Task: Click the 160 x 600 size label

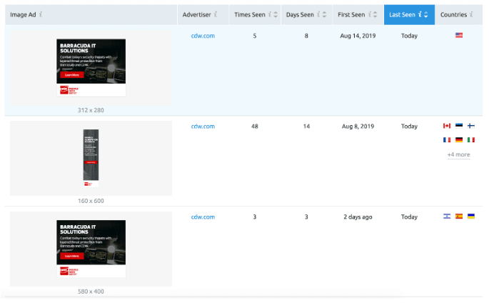Action: coord(91,201)
